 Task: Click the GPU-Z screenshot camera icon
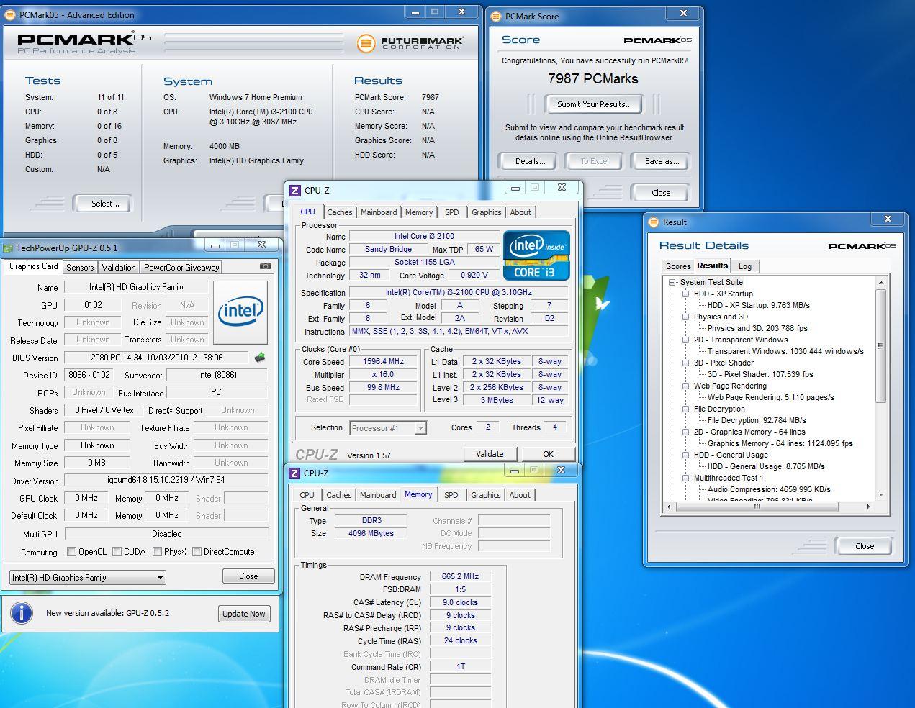[266, 265]
